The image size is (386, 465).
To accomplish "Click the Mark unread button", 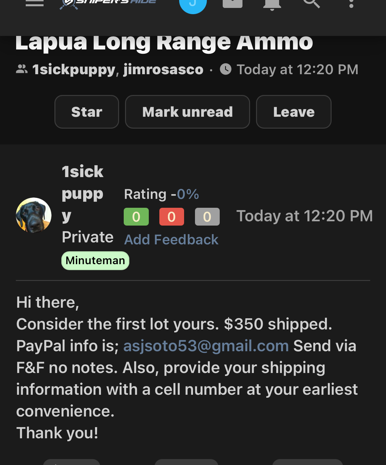I will coord(187,112).
